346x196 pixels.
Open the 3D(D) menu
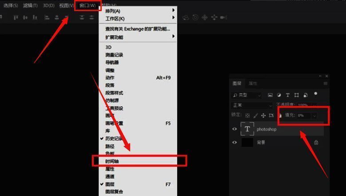coord(48,5)
